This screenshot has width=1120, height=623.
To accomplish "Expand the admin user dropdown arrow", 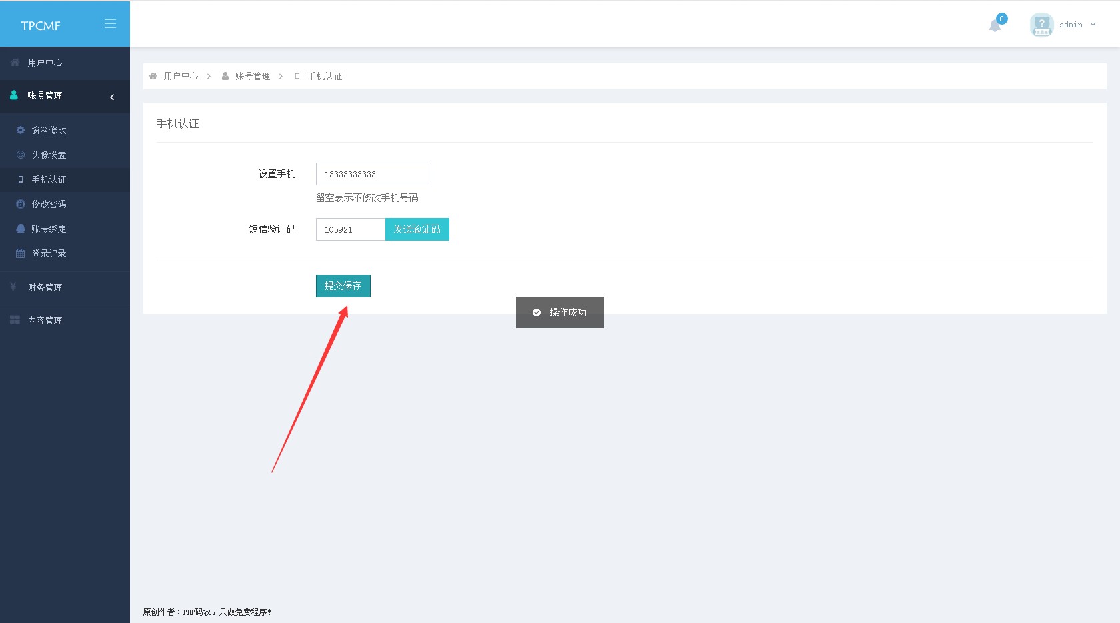I will click(x=1093, y=25).
